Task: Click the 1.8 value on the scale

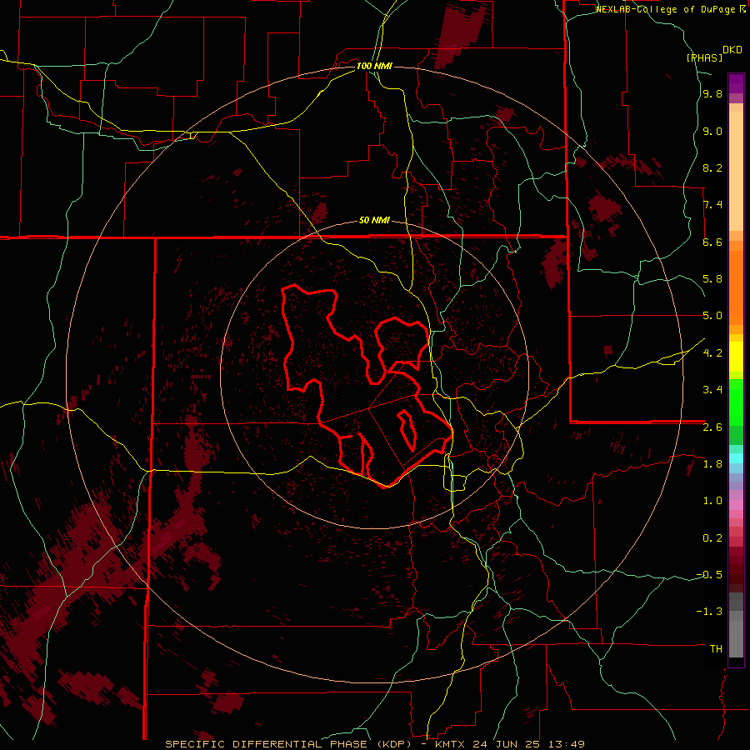Action: 712,464
